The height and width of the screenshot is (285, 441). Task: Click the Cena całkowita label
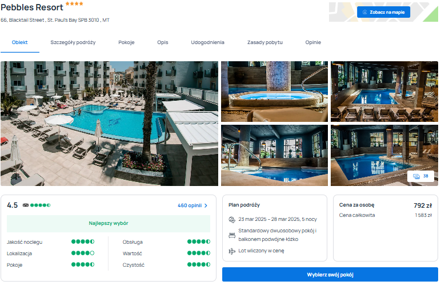pos(357,215)
